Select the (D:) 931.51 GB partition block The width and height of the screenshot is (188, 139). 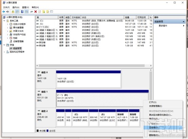click(102, 99)
